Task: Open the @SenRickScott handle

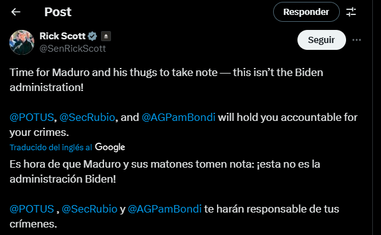Action: click(x=73, y=49)
